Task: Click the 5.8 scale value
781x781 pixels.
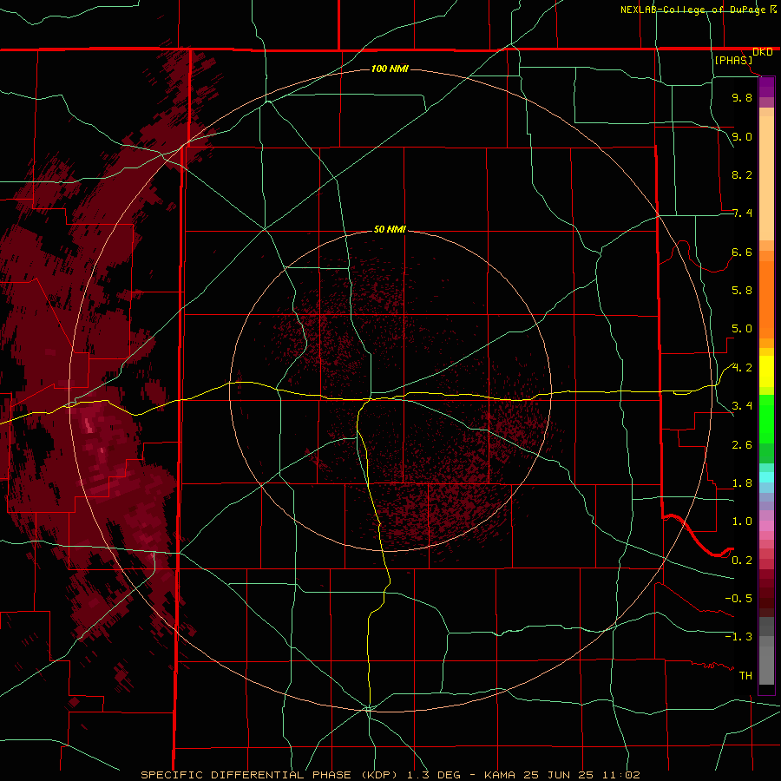Action: (742, 291)
